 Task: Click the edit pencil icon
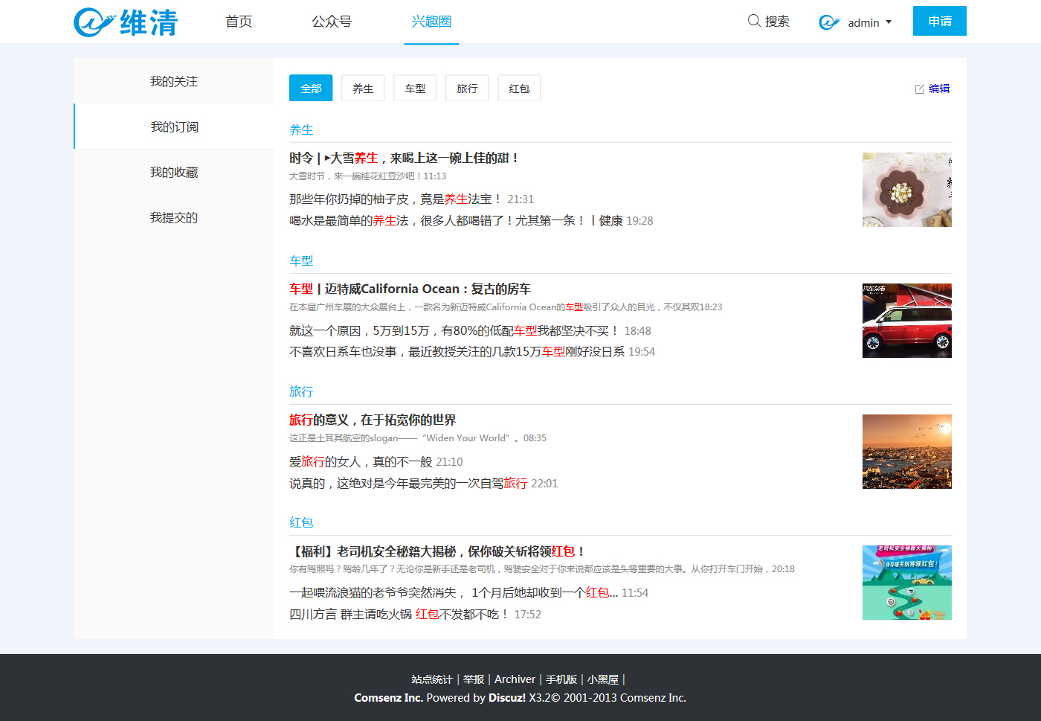[x=920, y=89]
